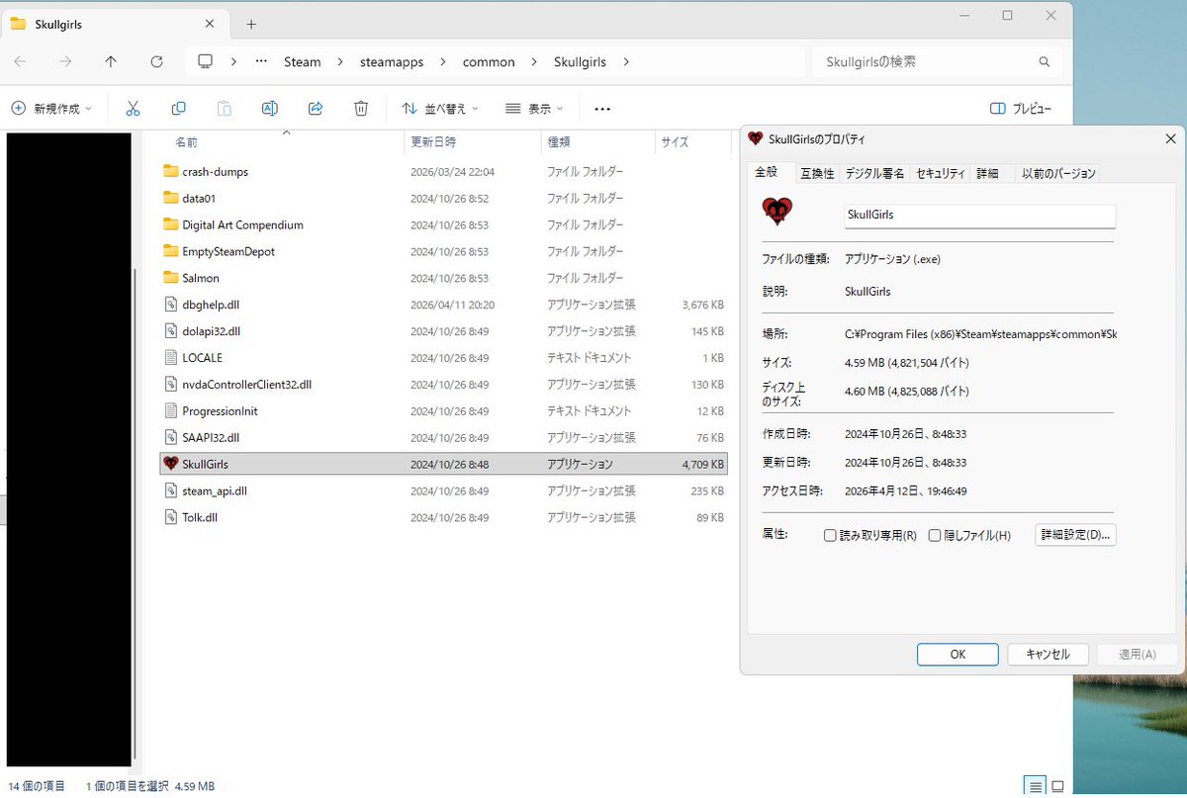The width and height of the screenshot is (1187, 798).
Task: Switch to the デジタル署名 tab
Action: pyautogui.click(x=874, y=173)
